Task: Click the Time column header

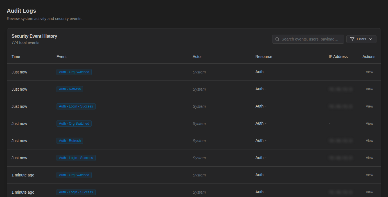Action: 16,57
